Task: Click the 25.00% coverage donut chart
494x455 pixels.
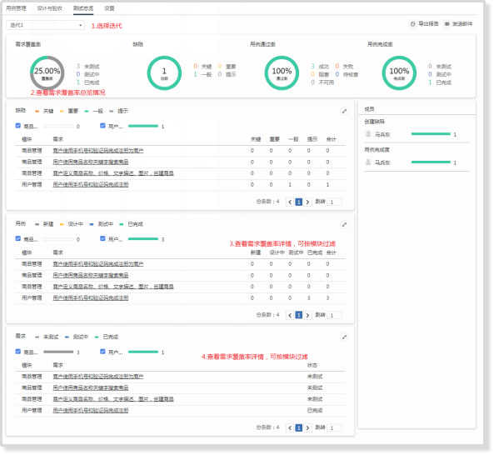Action: 47,73
